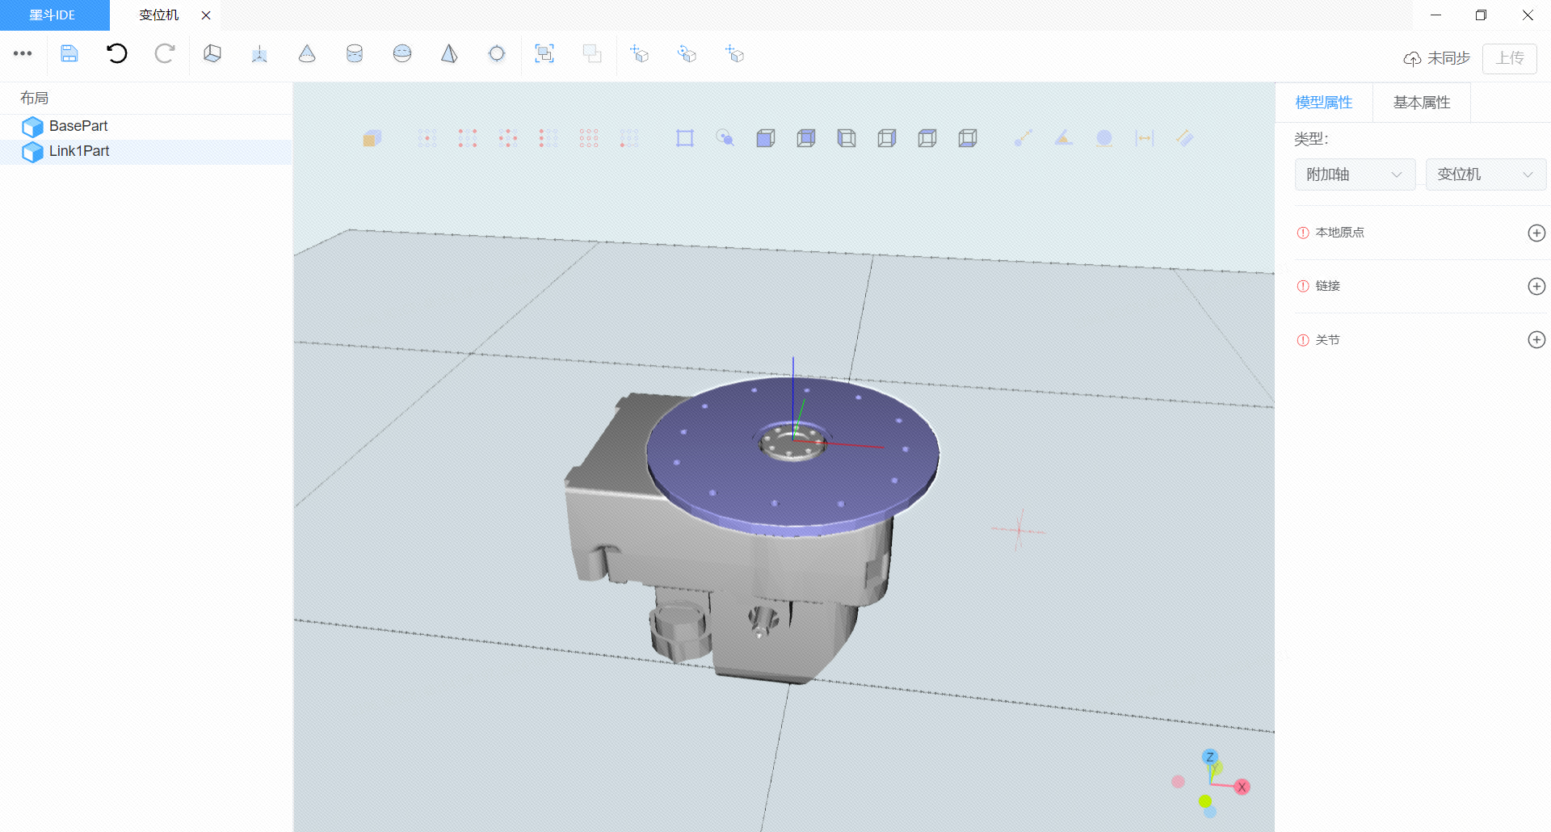Add a 关节 entry with plus
The height and width of the screenshot is (832, 1551).
(1536, 340)
